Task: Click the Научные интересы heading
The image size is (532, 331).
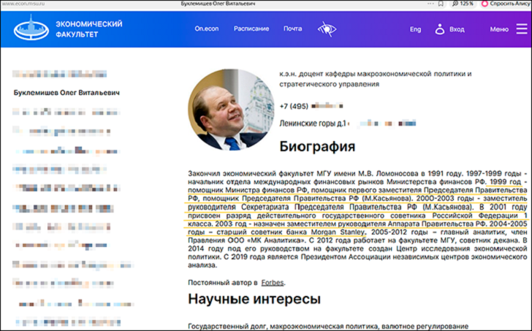Action: [x=254, y=299]
